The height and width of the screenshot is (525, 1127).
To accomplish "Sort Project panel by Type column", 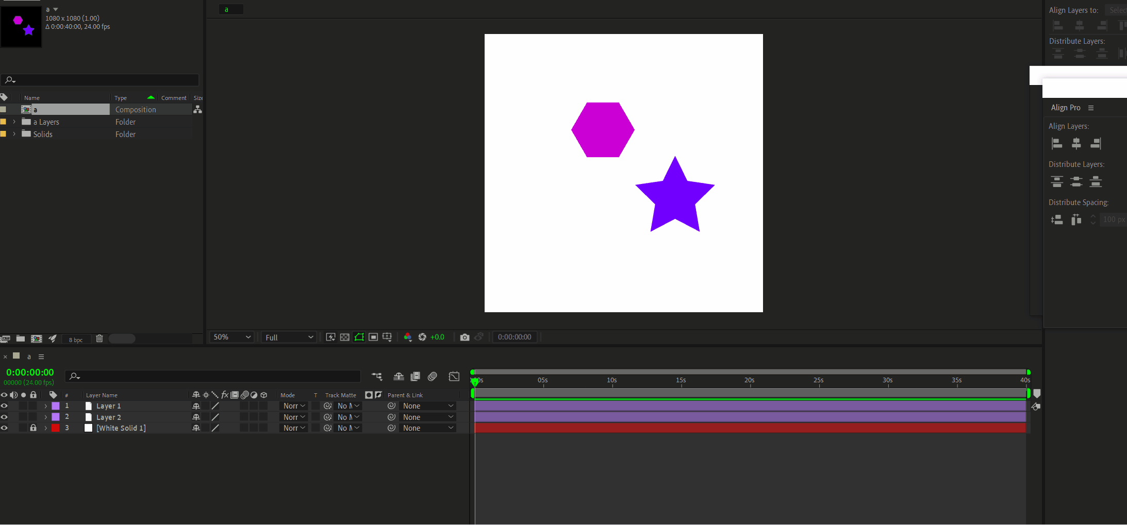I will click(121, 98).
